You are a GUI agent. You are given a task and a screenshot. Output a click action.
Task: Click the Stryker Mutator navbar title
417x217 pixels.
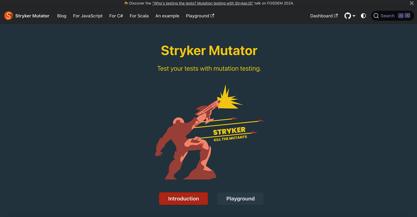click(x=32, y=16)
